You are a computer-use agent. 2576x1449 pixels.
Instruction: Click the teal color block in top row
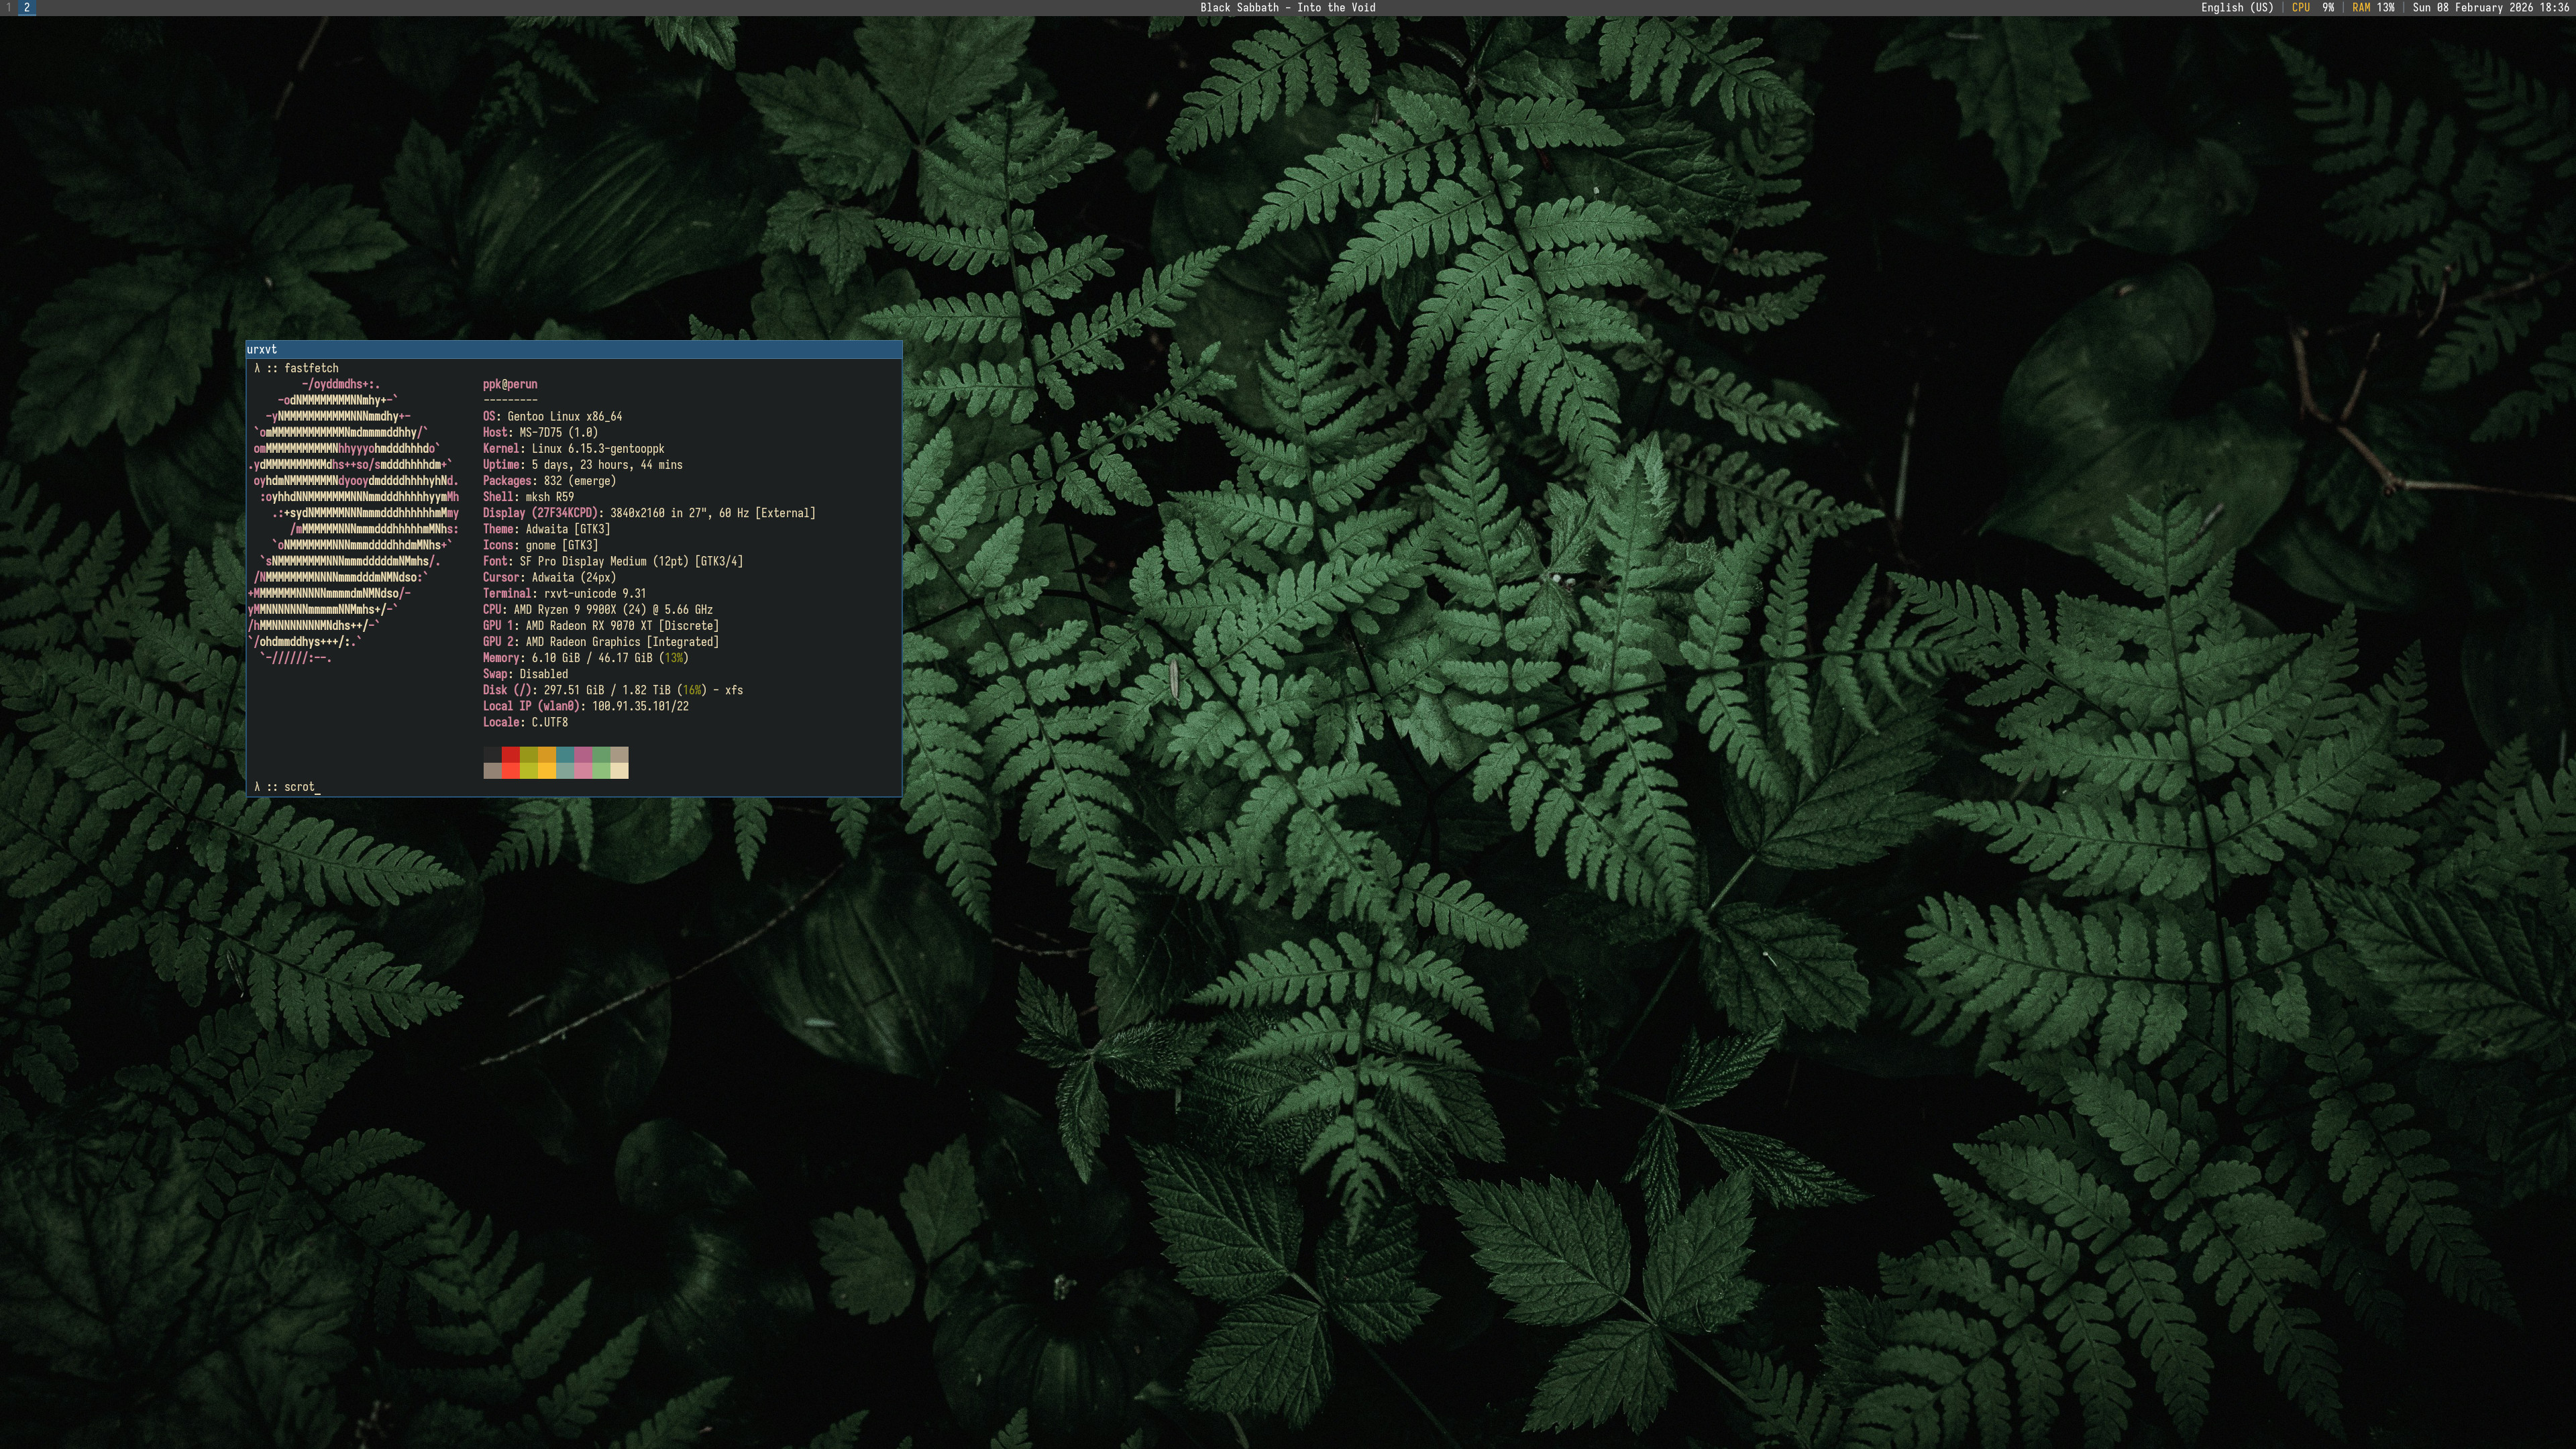[x=565, y=754]
